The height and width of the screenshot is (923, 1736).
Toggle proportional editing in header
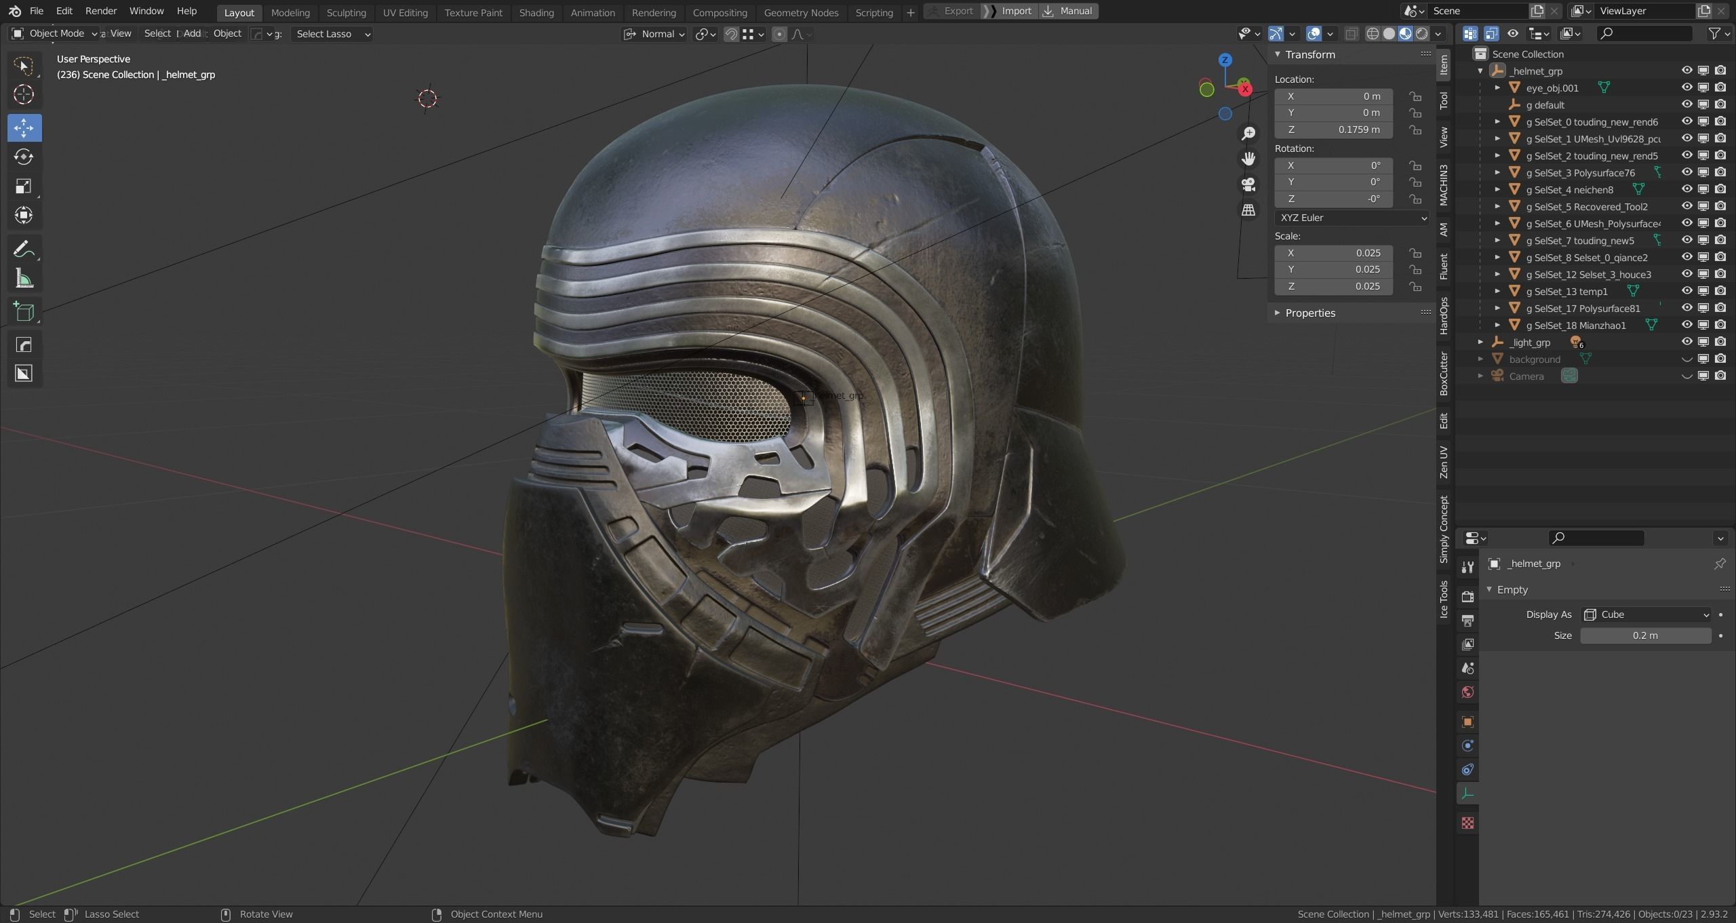click(x=779, y=34)
